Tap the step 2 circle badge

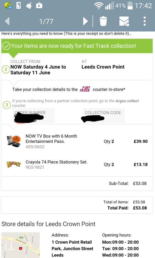coord(6,69)
